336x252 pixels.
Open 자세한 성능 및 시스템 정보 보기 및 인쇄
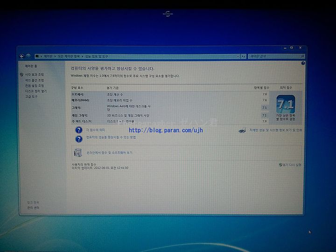[275, 130]
